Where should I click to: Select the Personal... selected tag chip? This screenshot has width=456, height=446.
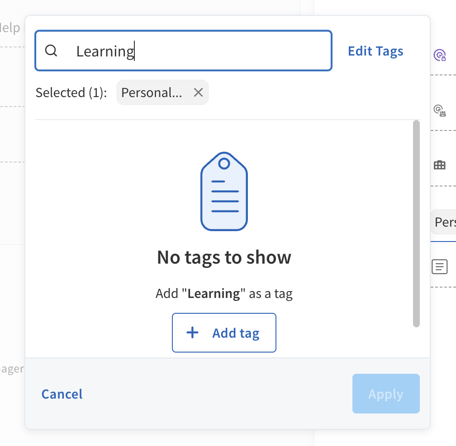coord(152,93)
